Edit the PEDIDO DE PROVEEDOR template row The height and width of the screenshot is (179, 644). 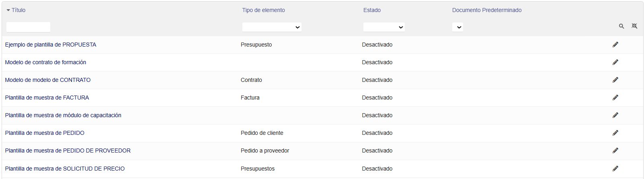click(615, 151)
